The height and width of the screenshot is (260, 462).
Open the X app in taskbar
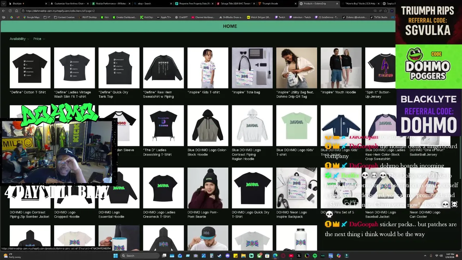click(299, 256)
